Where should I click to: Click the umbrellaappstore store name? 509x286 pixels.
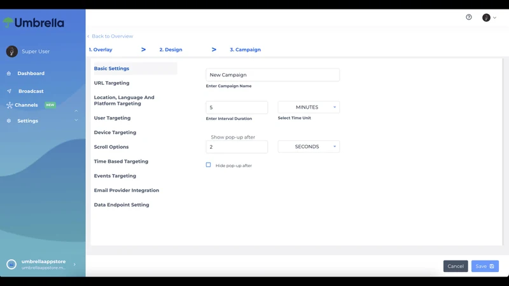click(43, 261)
